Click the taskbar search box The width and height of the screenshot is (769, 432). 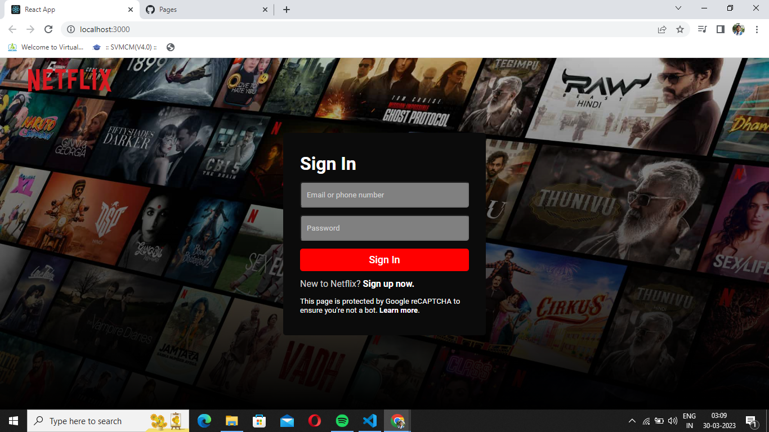pyautogui.click(x=108, y=421)
